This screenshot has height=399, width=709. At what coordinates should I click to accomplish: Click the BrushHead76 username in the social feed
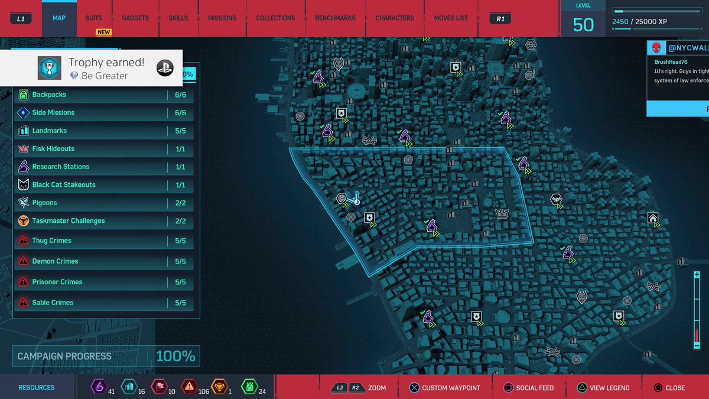pyautogui.click(x=671, y=61)
